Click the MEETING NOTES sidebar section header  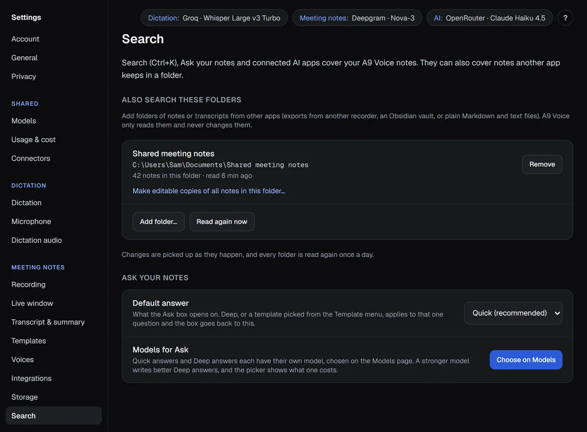38,267
